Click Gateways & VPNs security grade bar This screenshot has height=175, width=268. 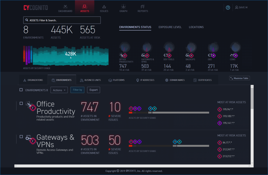pos(169,146)
